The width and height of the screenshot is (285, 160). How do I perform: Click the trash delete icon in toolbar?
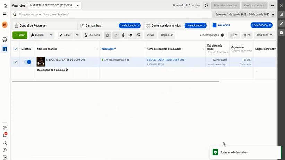click(x=123, y=35)
